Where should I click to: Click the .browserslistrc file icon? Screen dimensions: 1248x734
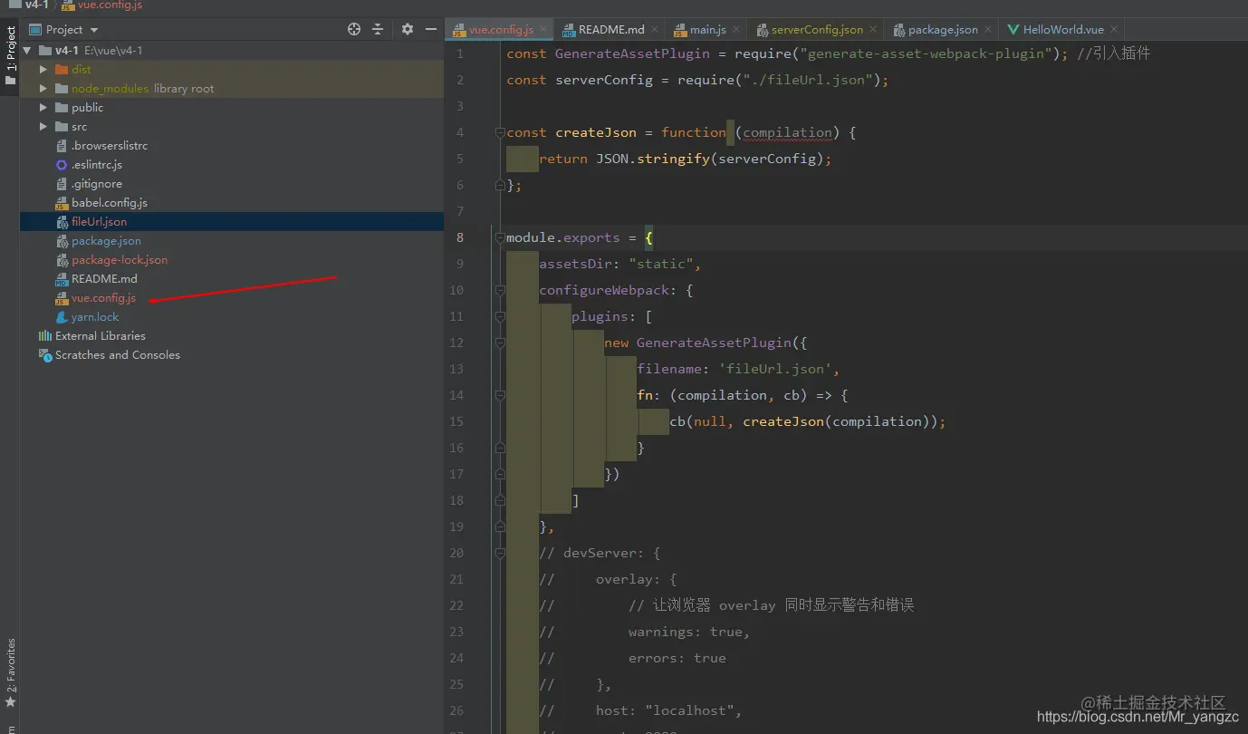pos(62,145)
